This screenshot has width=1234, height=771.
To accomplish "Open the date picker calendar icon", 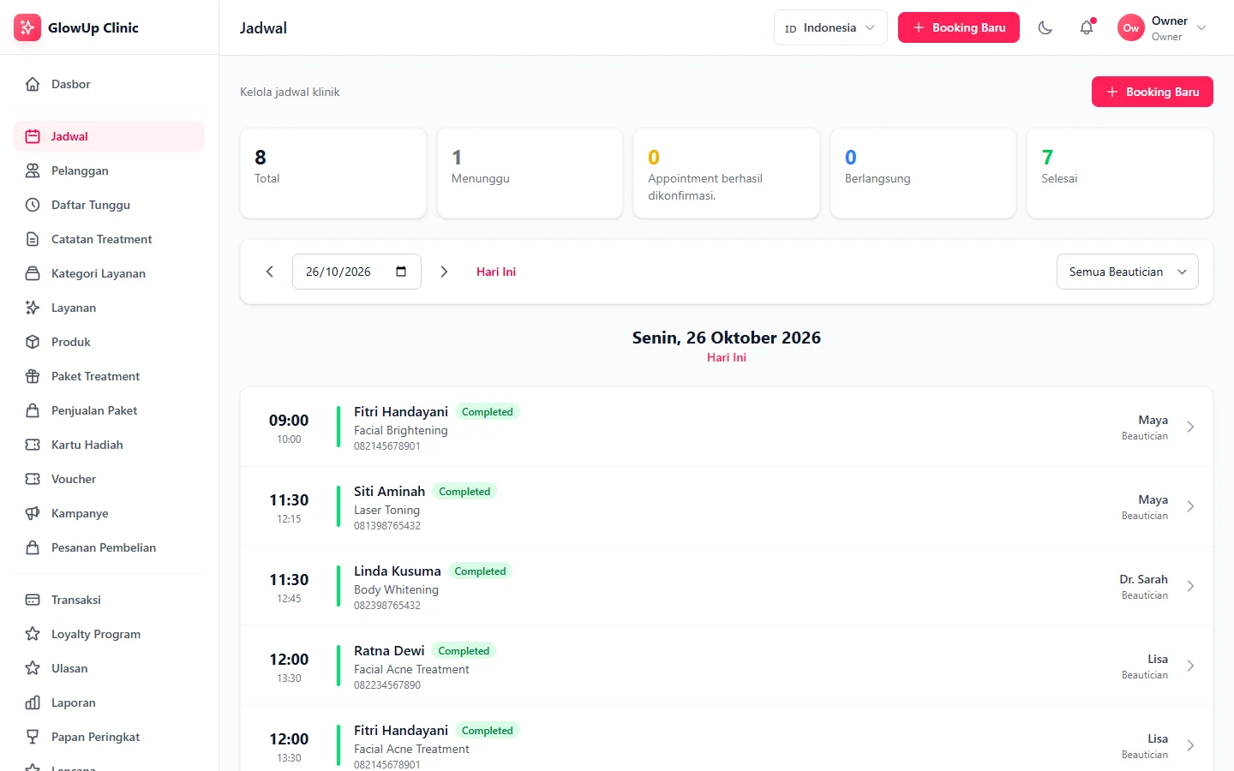I will [401, 272].
